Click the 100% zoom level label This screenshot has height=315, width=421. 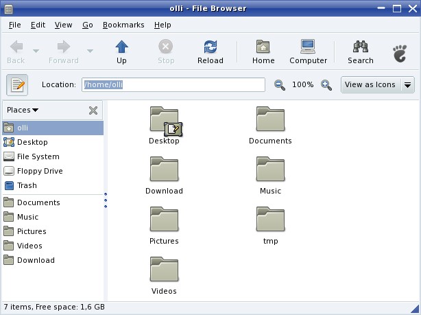[x=302, y=84]
